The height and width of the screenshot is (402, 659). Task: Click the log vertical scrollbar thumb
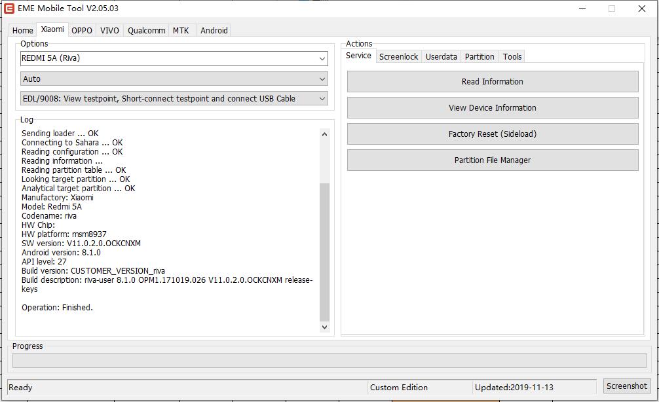pyautogui.click(x=324, y=252)
